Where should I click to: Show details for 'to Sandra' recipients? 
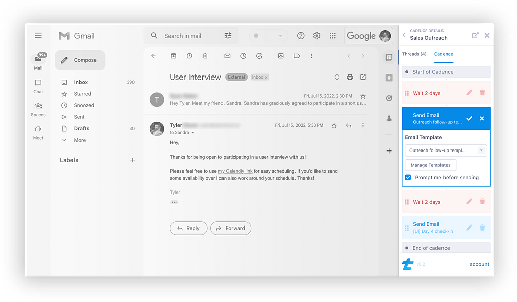193,133
